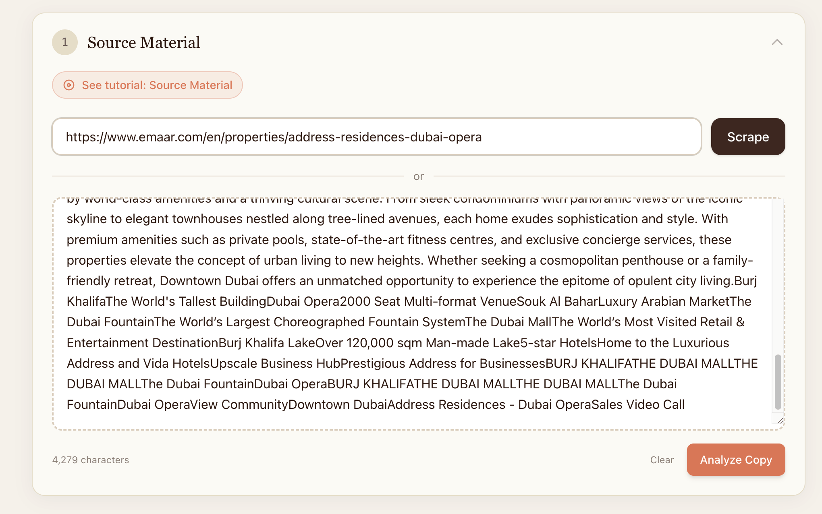822x514 pixels.
Task: Click the Scrape button
Action: pos(748,137)
